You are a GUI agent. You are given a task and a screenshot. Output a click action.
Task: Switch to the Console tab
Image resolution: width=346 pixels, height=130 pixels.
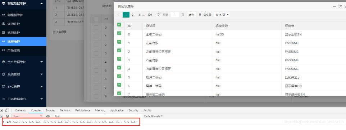(36, 110)
